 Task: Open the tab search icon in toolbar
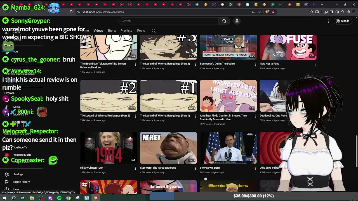[317, 12]
